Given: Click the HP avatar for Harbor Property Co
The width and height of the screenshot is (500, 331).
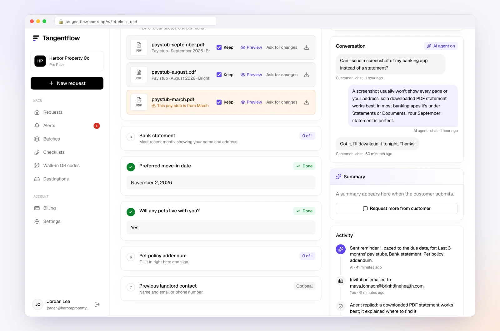Looking at the screenshot, I should point(40,61).
